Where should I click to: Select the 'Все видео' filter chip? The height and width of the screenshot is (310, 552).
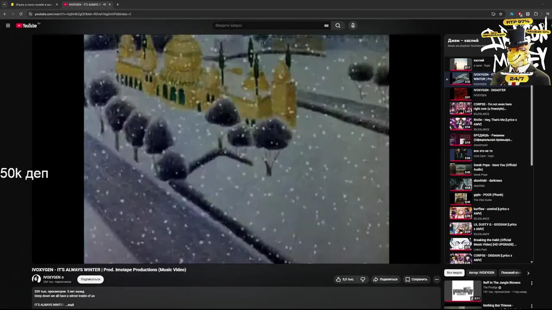pos(454,273)
